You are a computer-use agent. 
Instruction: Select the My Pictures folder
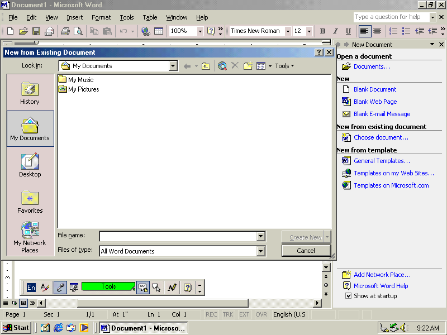[79, 89]
